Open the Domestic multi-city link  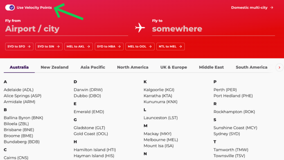(x=249, y=7)
